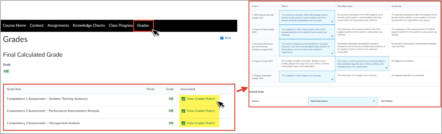Click the printer icon
This screenshot has height=134, width=442.
tap(222, 38)
